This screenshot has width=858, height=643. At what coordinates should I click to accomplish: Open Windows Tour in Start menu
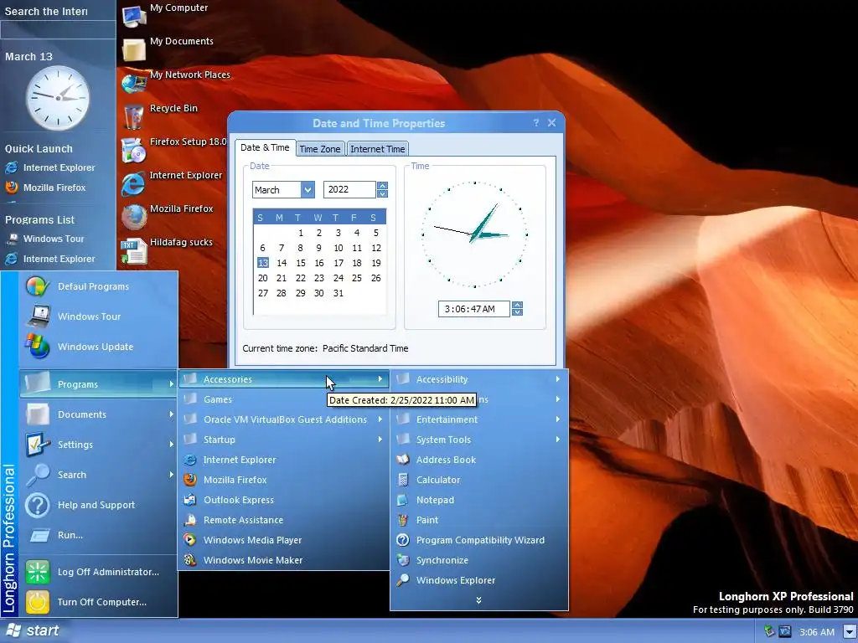click(99, 316)
